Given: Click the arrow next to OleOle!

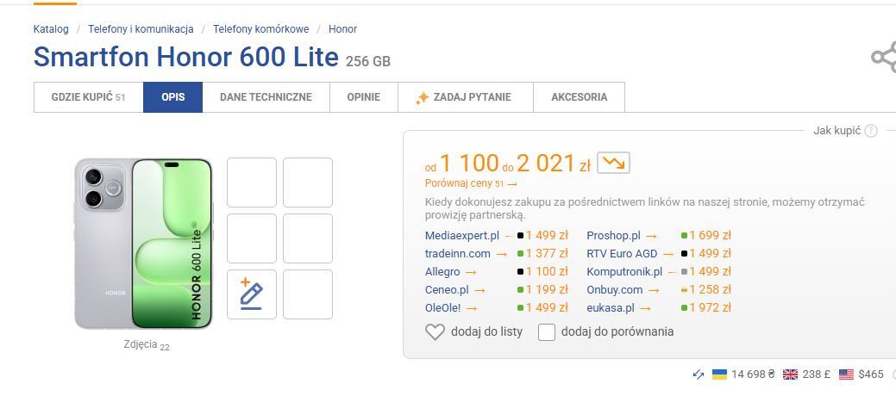Looking at the screenshot, I should tap(471, 308).
